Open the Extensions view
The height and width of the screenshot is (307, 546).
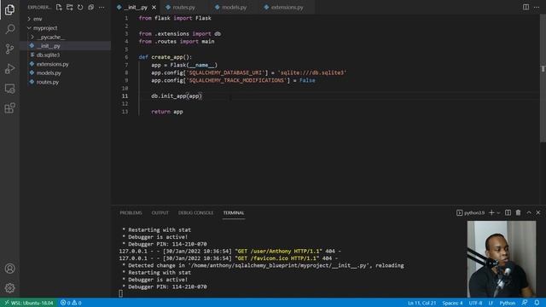[9, 108]
